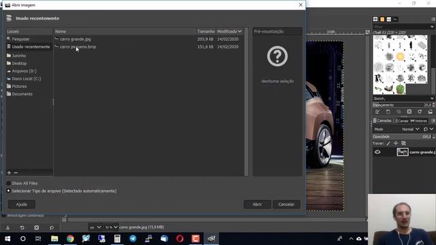This screenshot has height=245, width=436.
Task: Click the preview question mark thumbnail
Action: point(277,56)
